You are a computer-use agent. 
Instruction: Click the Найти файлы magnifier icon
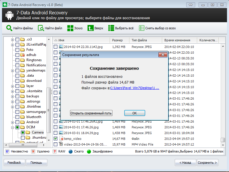coord(9,28)
